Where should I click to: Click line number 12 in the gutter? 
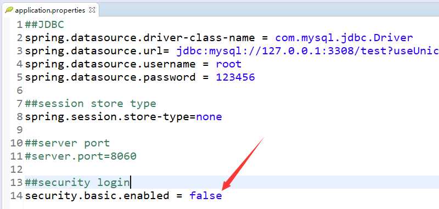click(x=16, y=170)
